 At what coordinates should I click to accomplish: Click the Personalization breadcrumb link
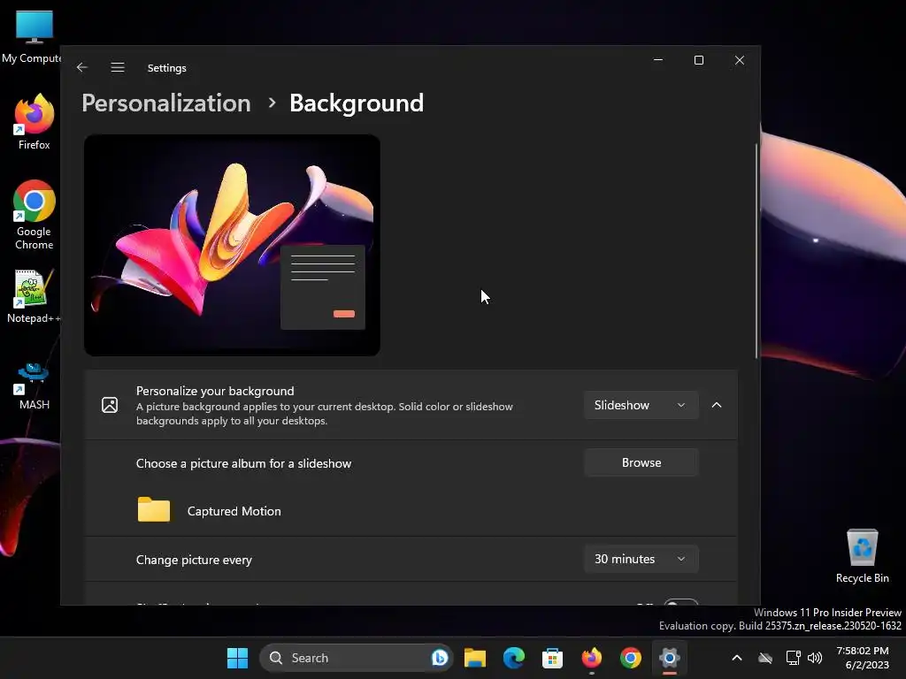coord(166,103)
